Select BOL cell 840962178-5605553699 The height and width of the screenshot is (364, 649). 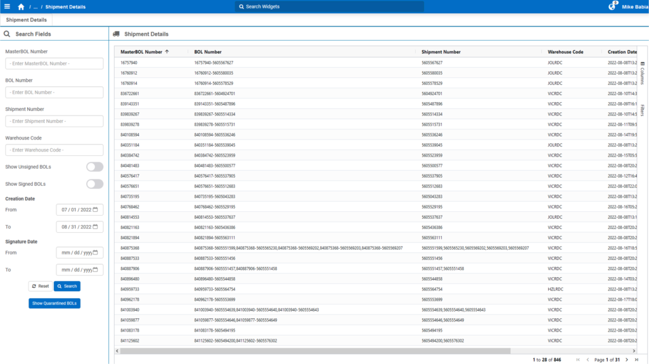tap(214, 299)
